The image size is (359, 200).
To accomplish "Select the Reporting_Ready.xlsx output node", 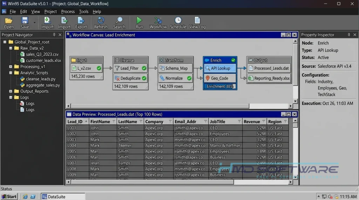I will tap(269, 78).
